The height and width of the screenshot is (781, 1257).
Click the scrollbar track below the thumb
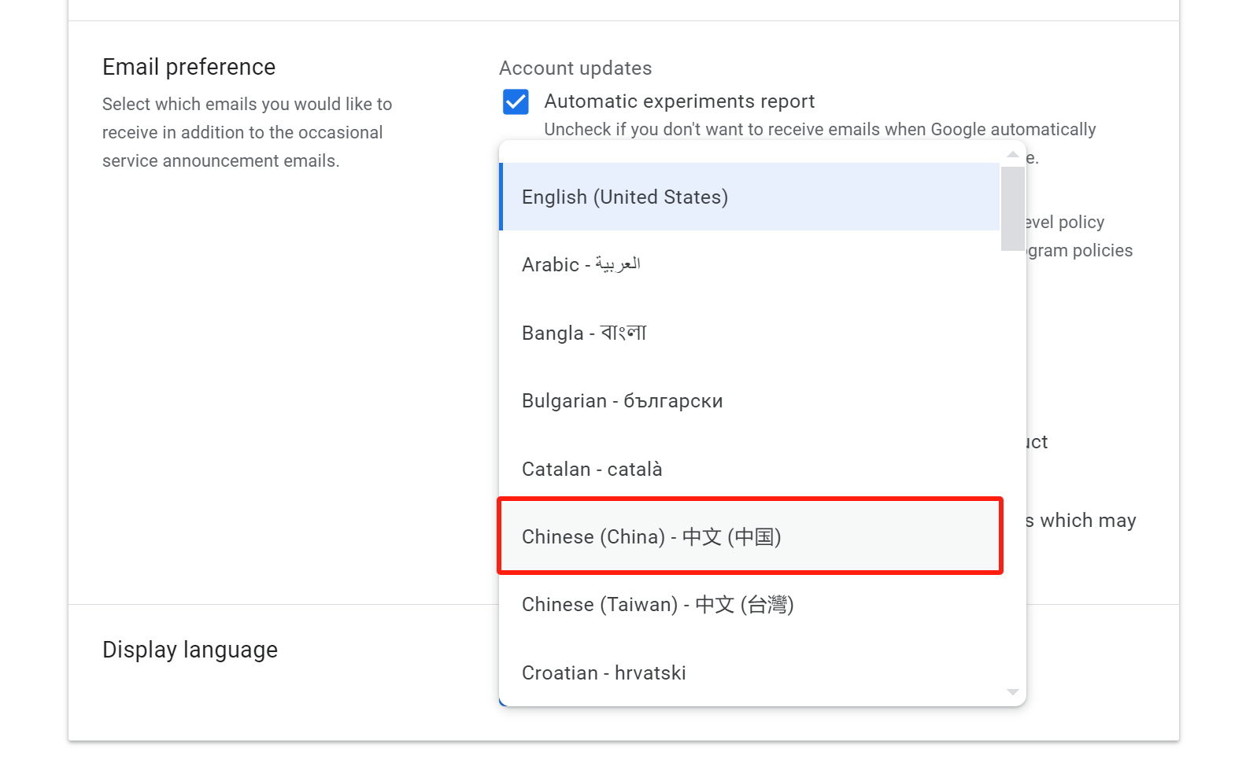(1012, 472)
